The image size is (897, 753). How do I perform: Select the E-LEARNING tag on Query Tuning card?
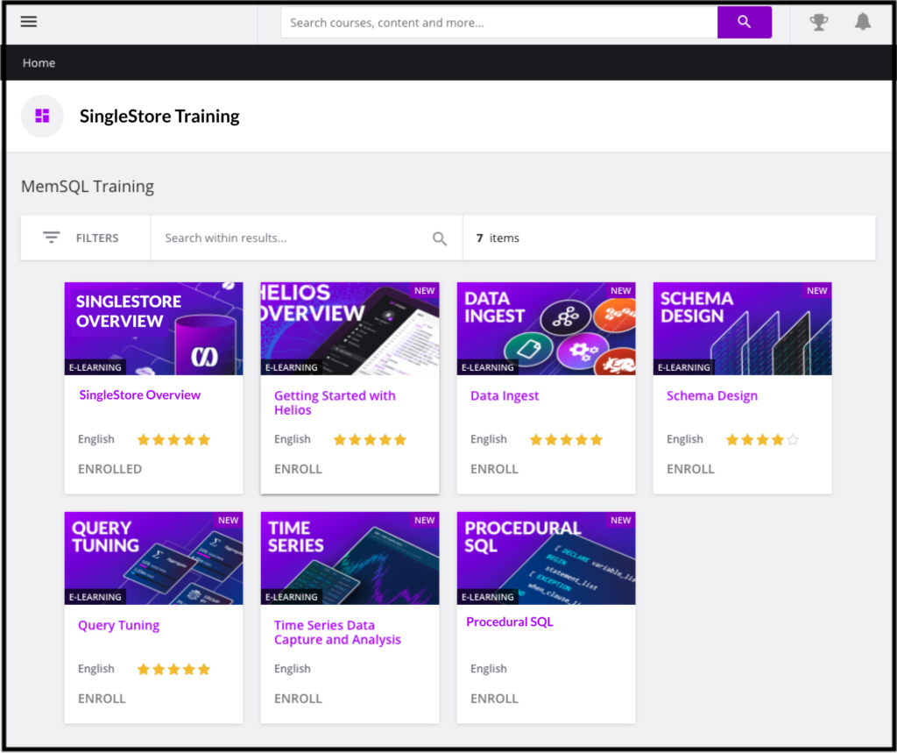point(95,597)
